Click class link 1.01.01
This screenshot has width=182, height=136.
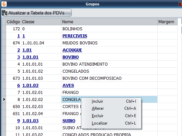click(x=30, y=57)
